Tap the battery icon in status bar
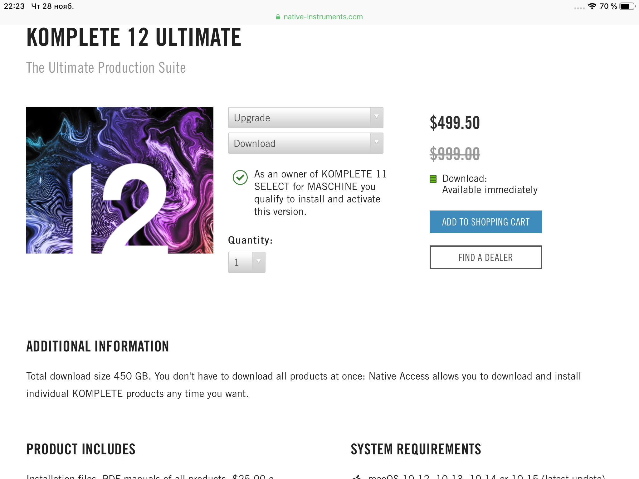 point(627,6)
